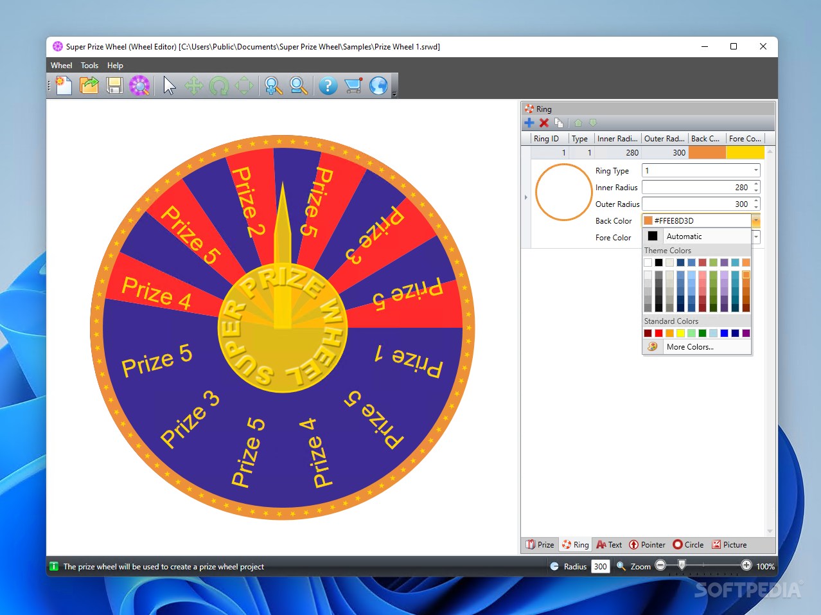This screenshot has width=821, height=615.
Task: Open the website with the globe icon
Action: pos(378,85)
